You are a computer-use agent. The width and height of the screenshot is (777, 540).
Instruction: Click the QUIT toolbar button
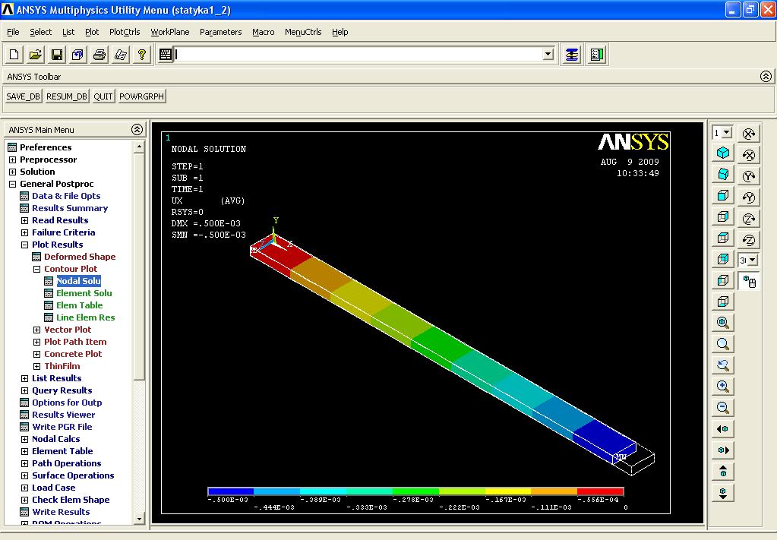coord(103,96)
